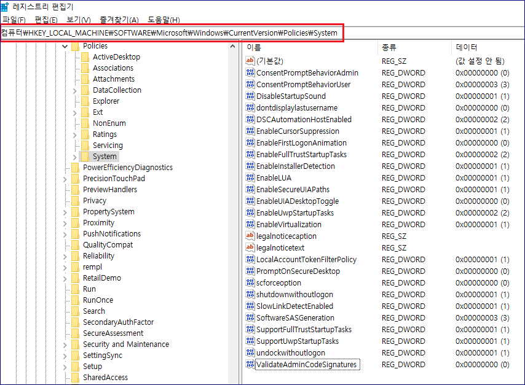Expand the PrecisionTouchPad key
This screenshot has height=385, width=525.
point(65,179)
